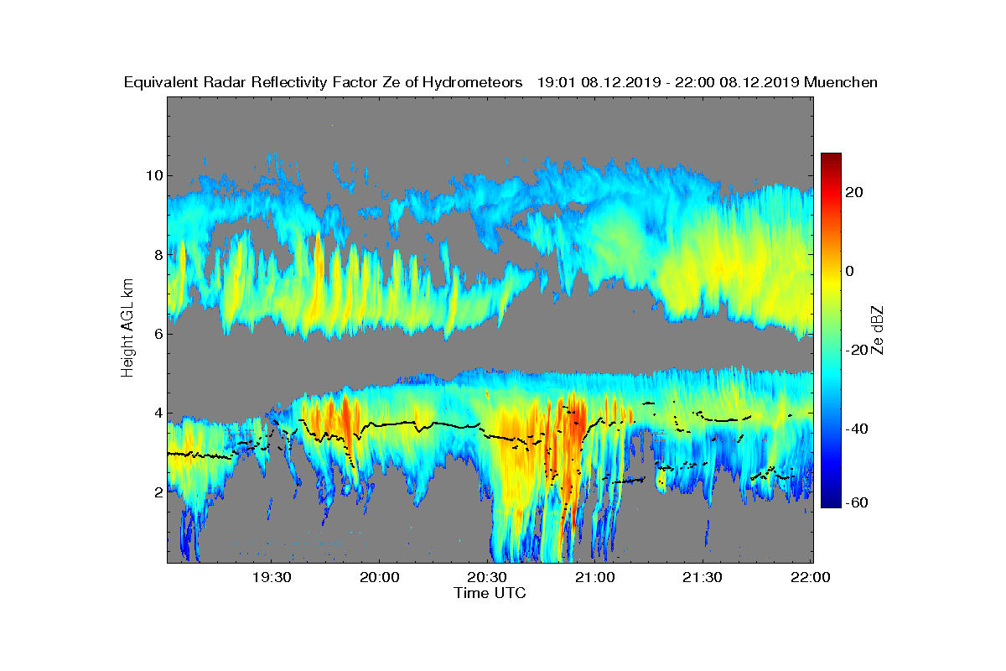Click the 21:00 time tick label
Screen dimensions: 1006x671
[x=595, y=578]
